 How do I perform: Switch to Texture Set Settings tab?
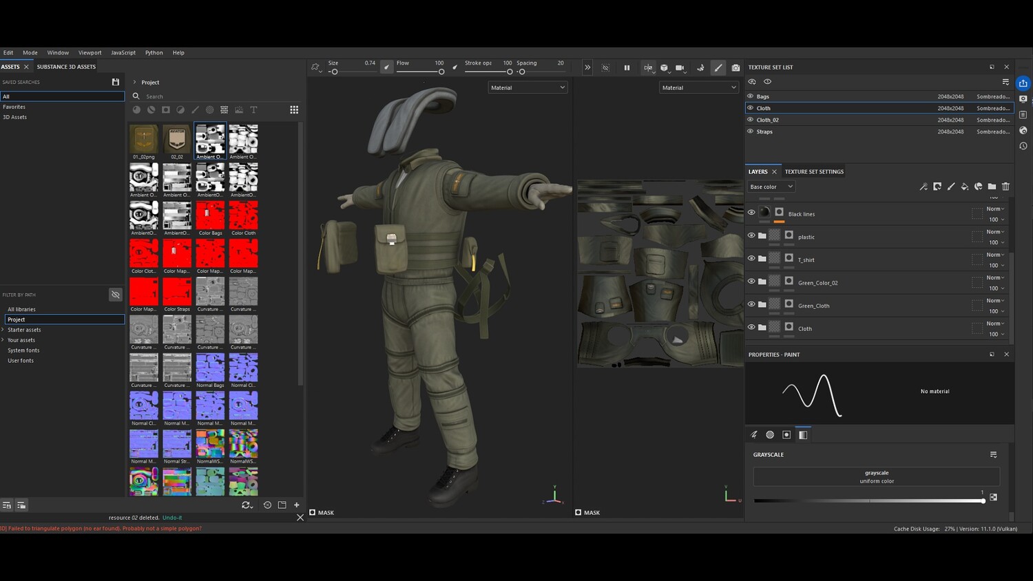coord(814,171)
